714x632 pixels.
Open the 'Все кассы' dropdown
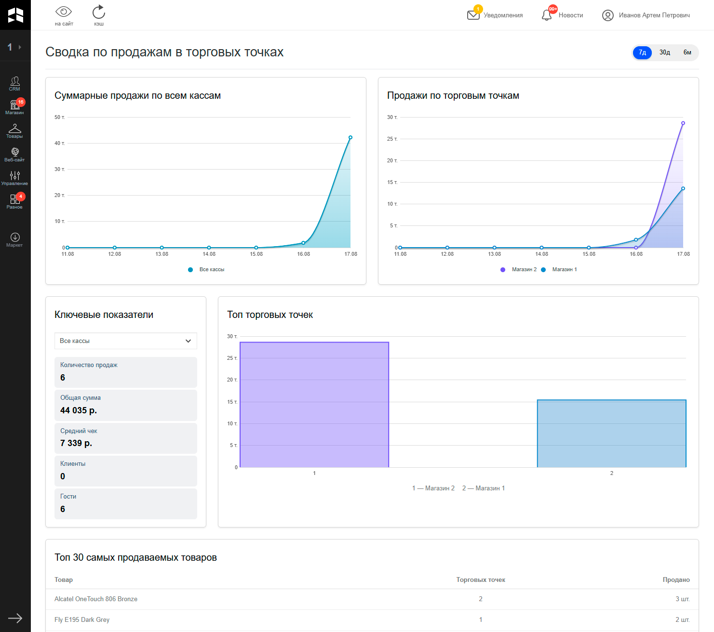tap(126, 341)
